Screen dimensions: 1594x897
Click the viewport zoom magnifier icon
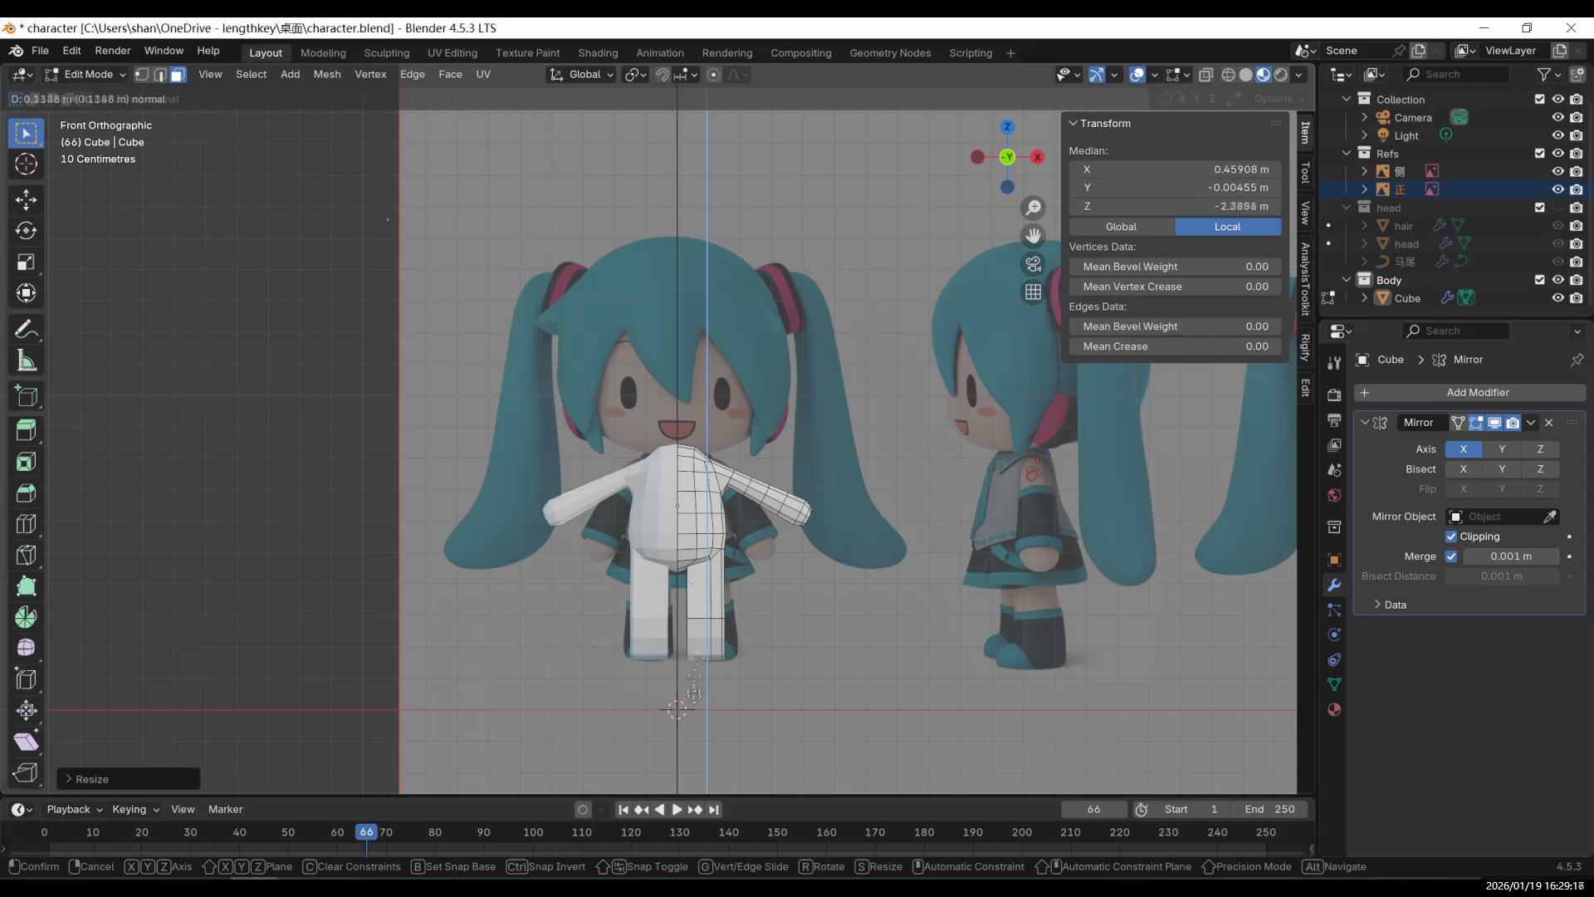[1033, 208]
